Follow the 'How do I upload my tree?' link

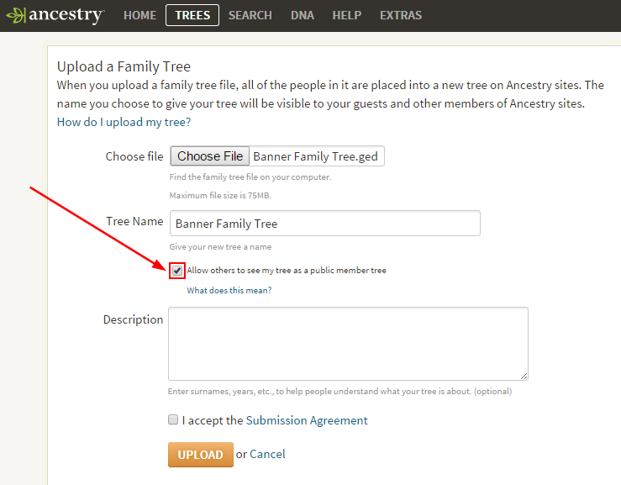124,122
